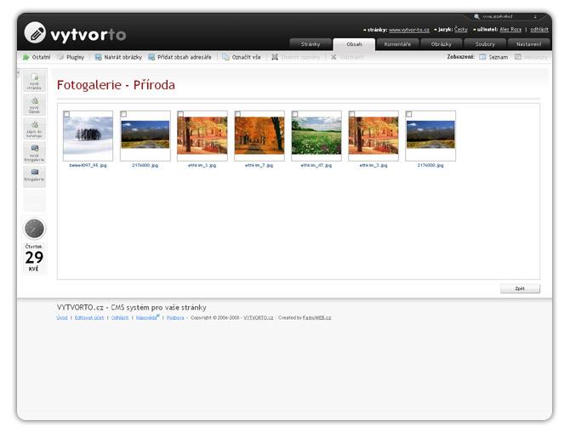The width and height of the screenshot is (570, 432).
Task: Click the round clock widget in the sidebar
Action: (x=34, y=229)
